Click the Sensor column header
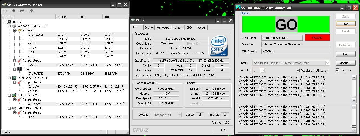This screenshot has height=136, width=360. point(29,17)
